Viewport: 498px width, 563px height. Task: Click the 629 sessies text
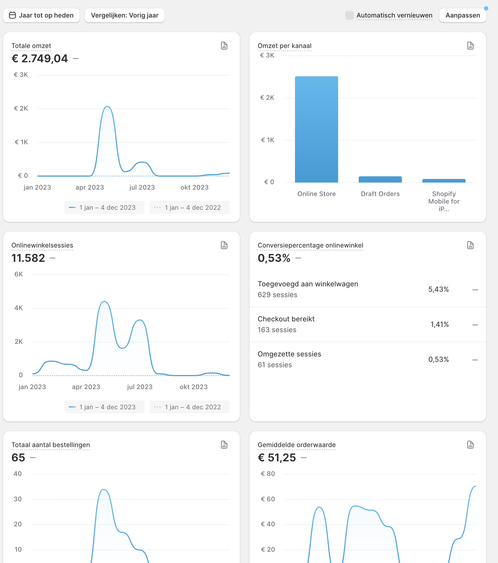tap(277, 295)
